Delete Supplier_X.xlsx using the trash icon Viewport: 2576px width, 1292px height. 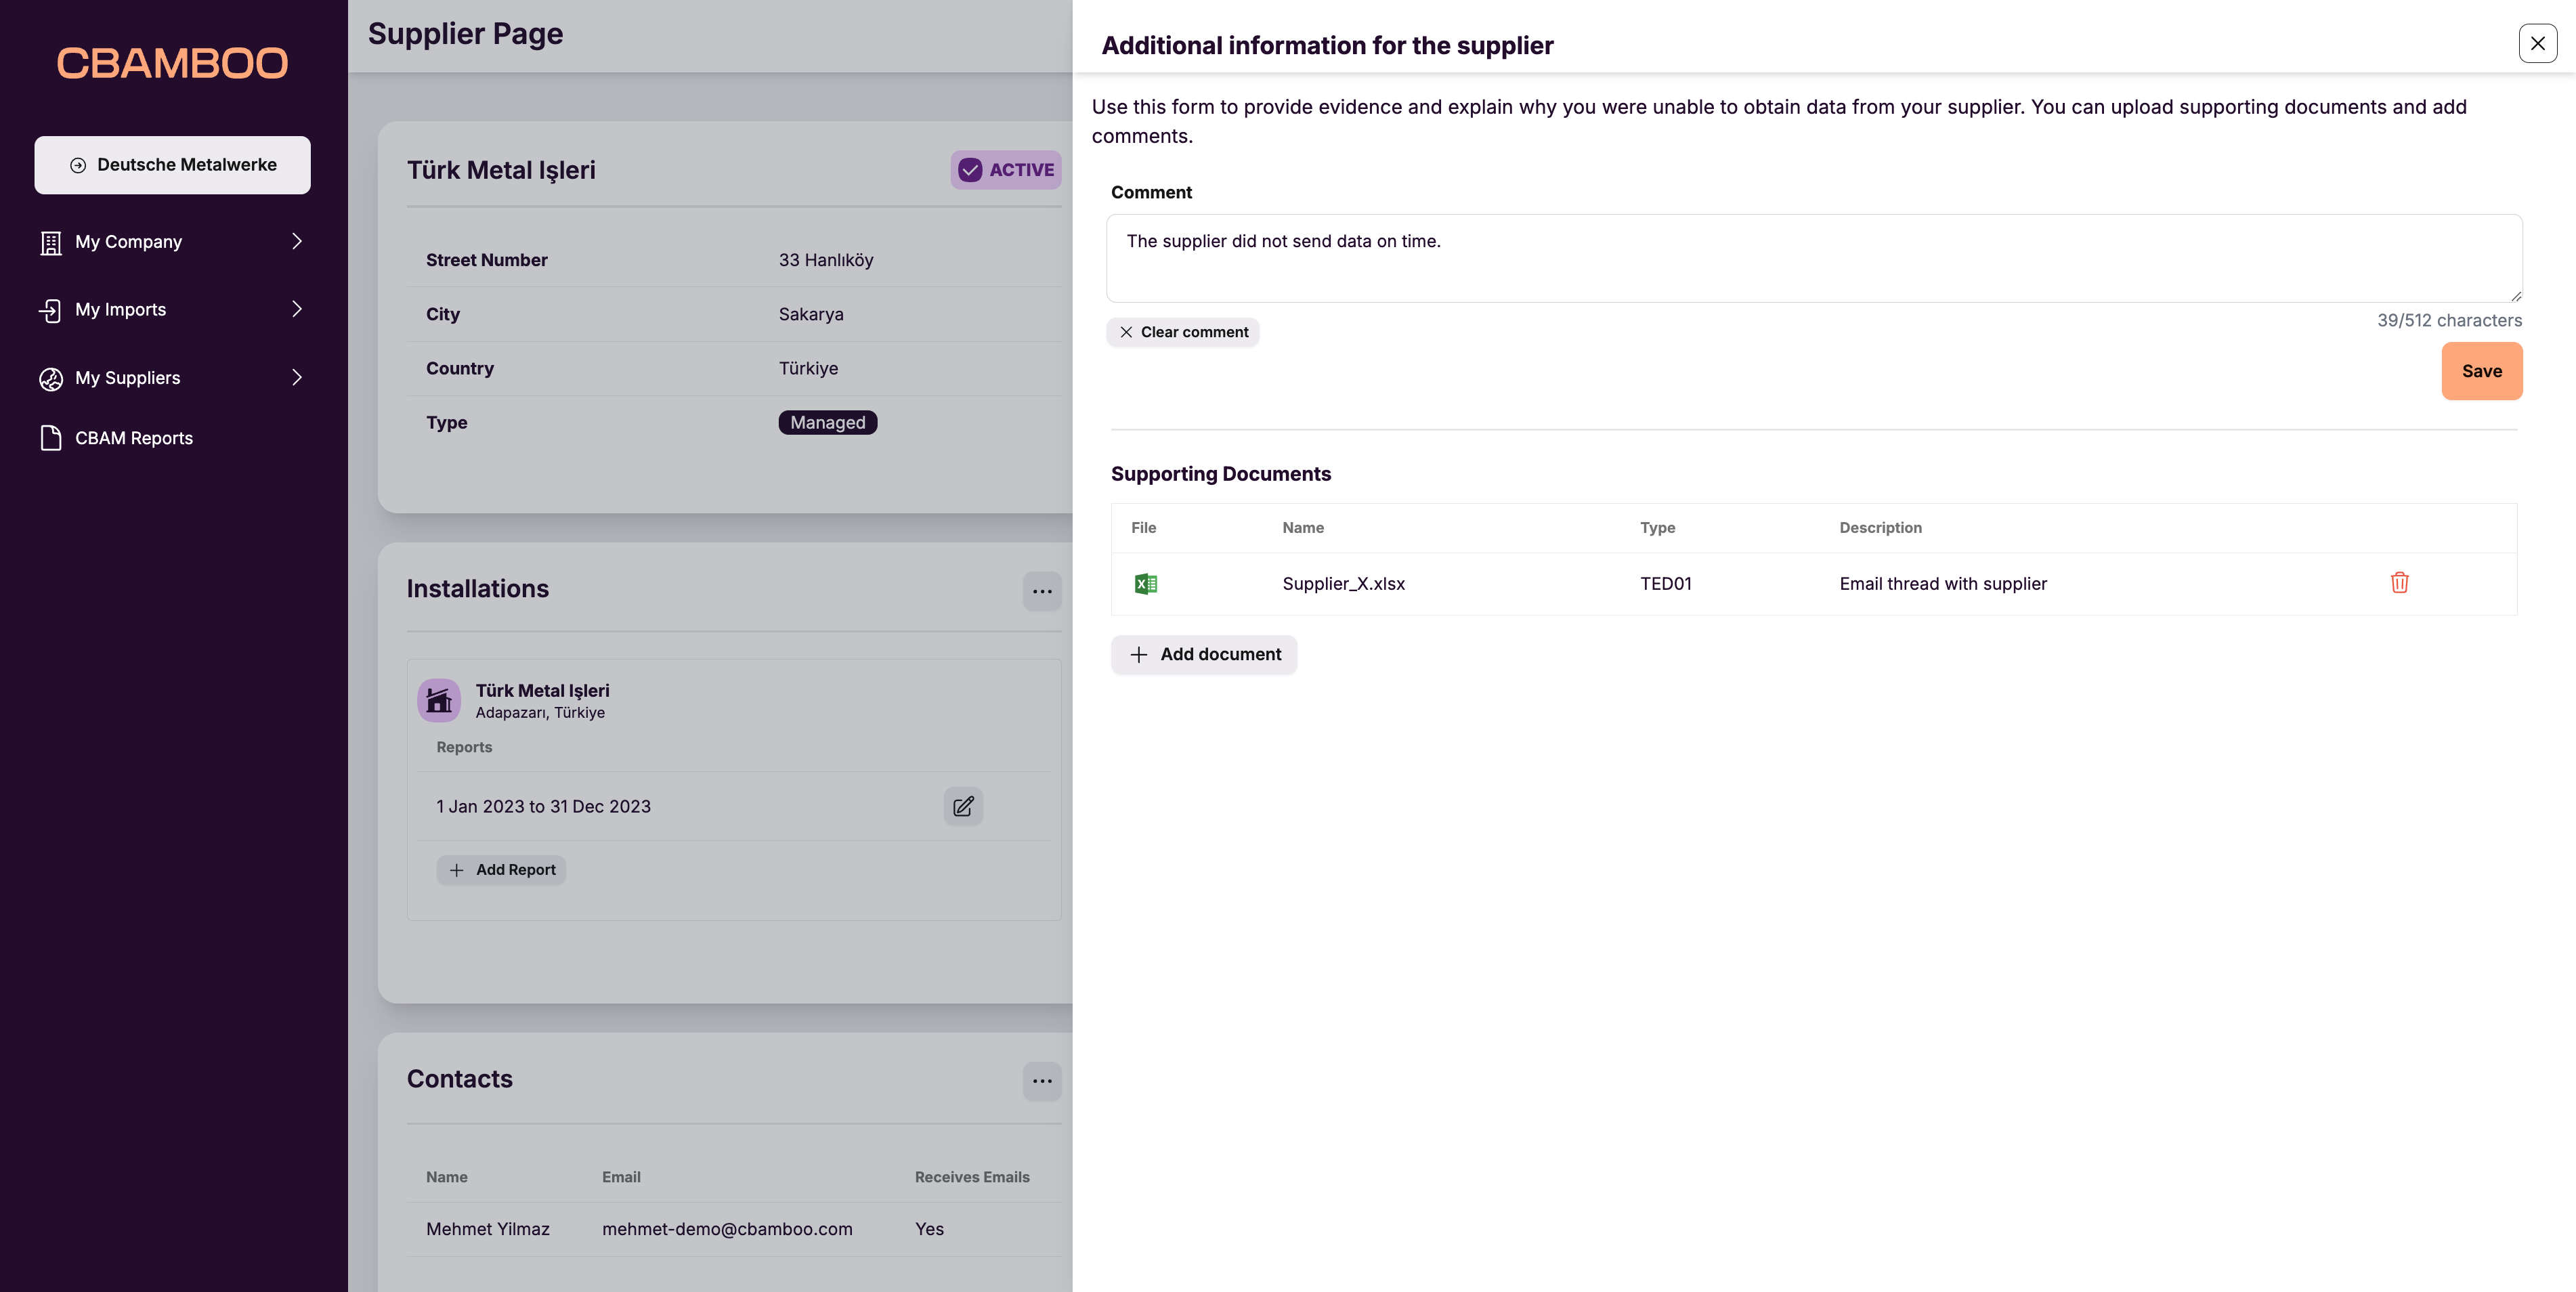2400,583
